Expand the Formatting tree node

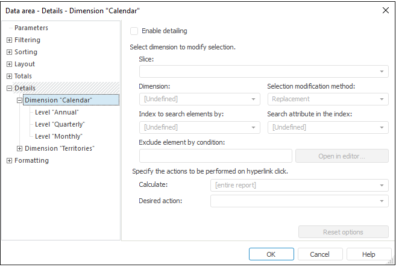9,161
